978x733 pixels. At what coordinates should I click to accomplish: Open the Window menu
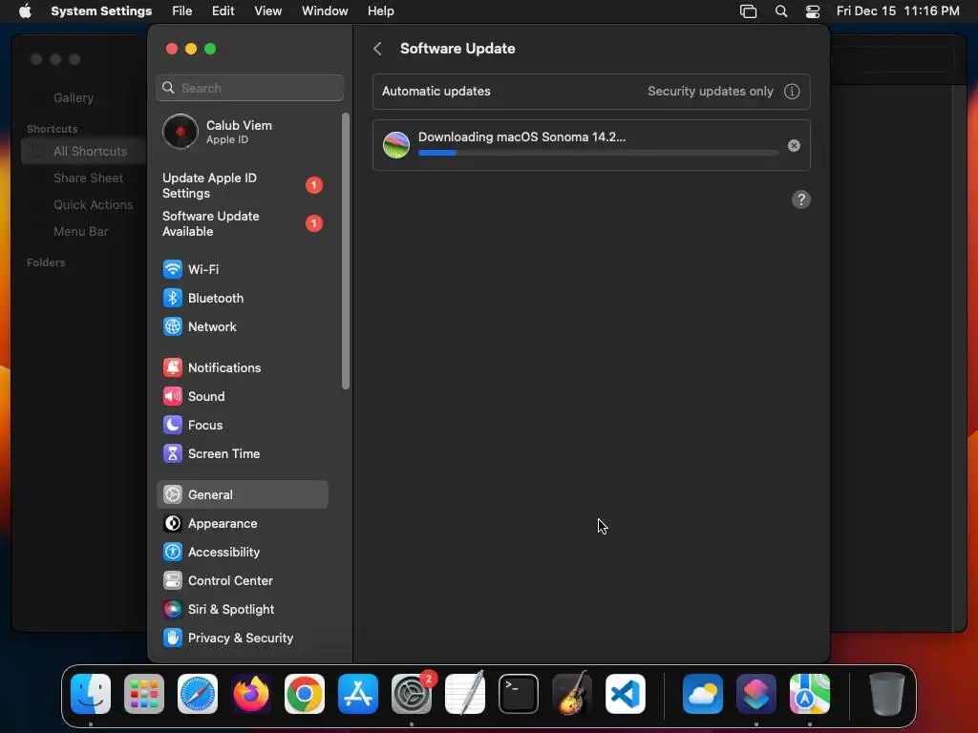pyautogui.click(x=325, y=11)
